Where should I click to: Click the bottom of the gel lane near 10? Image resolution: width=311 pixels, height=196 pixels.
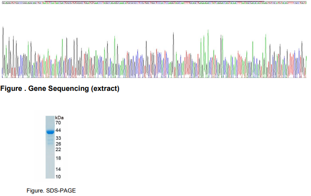point(50,176)
